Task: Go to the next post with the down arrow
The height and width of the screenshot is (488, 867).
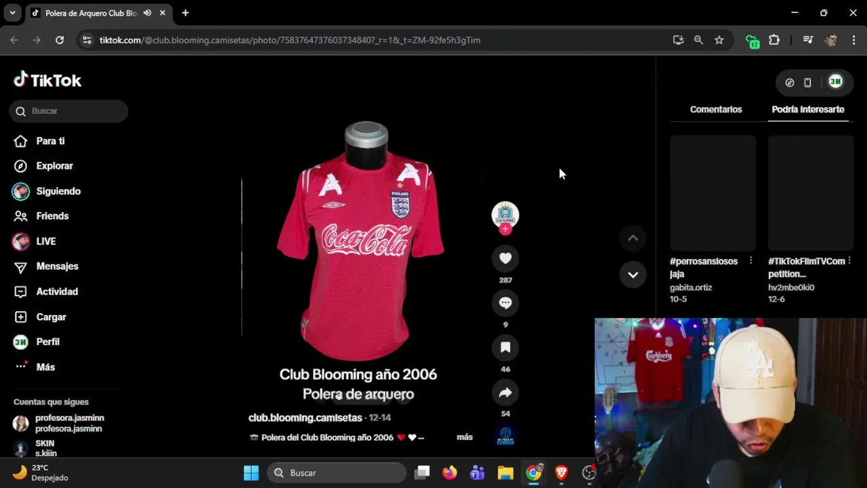Action: 633,274
